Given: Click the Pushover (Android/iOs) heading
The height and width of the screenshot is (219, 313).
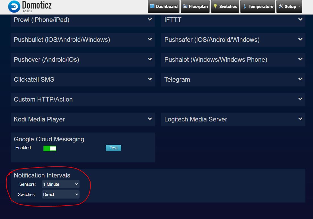Looking at the screenshot, I should click(x=47, y=59).
